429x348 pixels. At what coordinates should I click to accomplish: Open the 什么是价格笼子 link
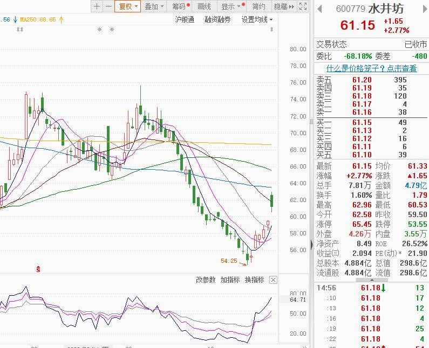(371, 68)
